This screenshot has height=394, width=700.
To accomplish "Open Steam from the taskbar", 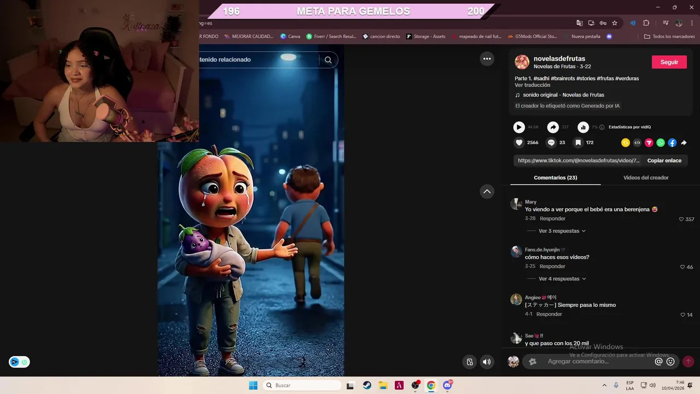I will 367,385.
